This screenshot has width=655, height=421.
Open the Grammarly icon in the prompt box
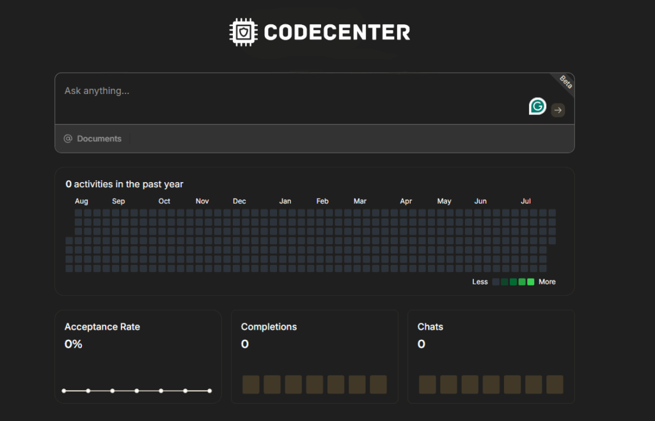[537, 107]
